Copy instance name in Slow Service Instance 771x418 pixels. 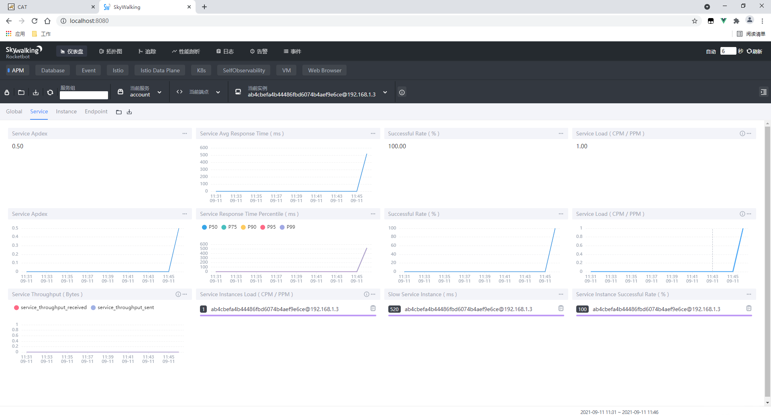click(x=561, y=308)
